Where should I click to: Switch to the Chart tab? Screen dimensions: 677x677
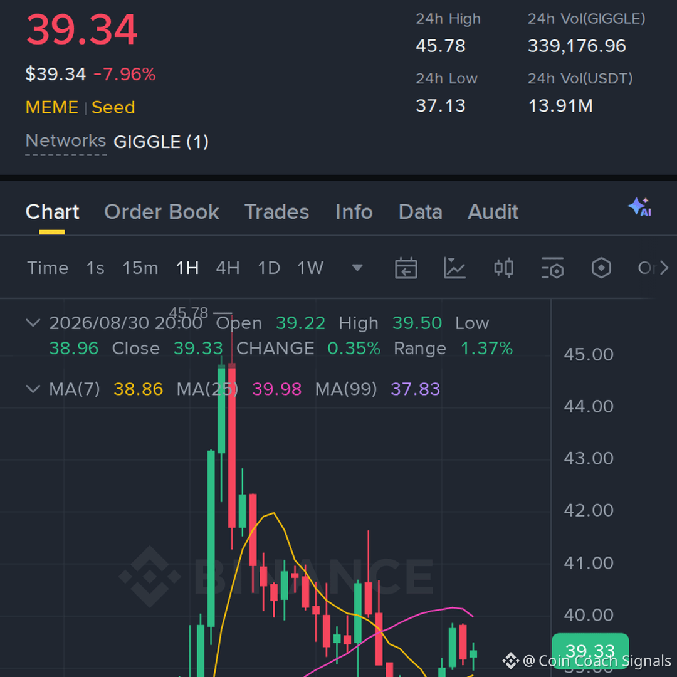(52, 212)
